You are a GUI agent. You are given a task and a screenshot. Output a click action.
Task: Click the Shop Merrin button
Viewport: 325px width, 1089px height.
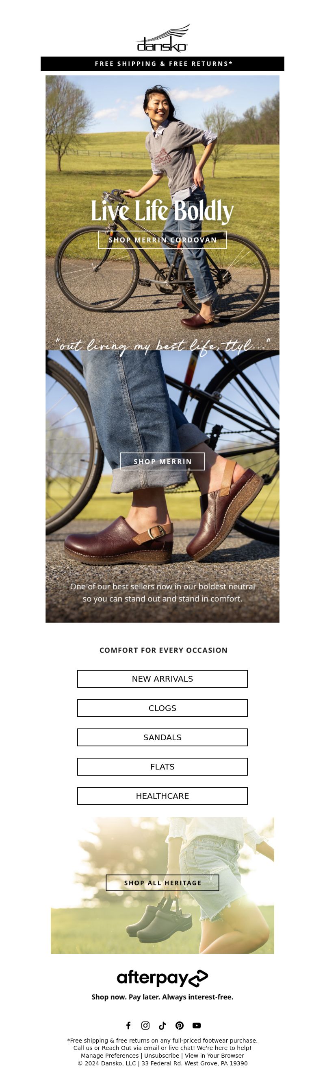[162, 461]
